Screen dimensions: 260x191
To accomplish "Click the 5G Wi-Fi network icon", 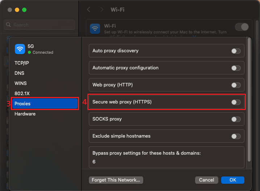I will pyautogui.click(x=20, y=49).
